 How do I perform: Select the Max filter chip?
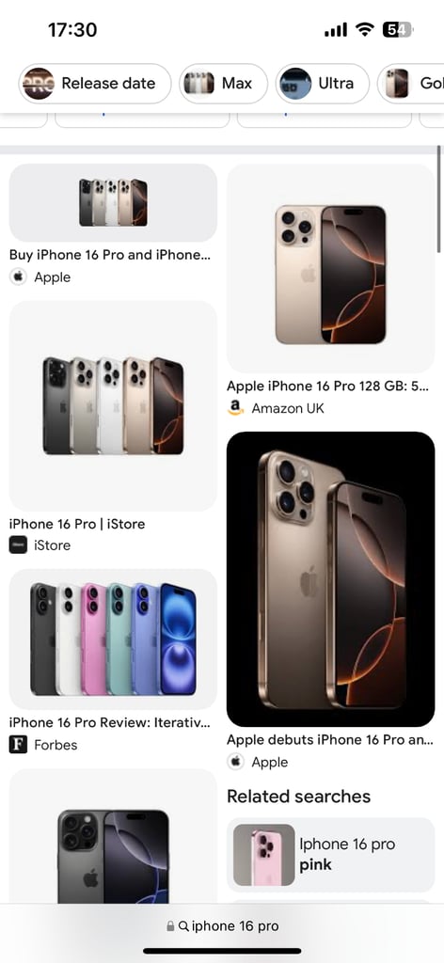224,84
